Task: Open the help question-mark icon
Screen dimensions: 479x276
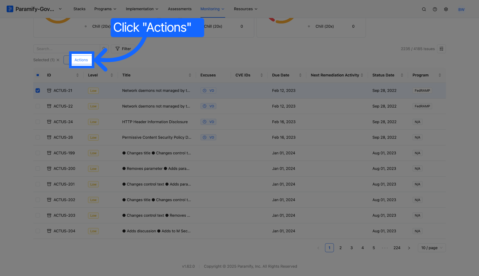Action: coord(435,9)
